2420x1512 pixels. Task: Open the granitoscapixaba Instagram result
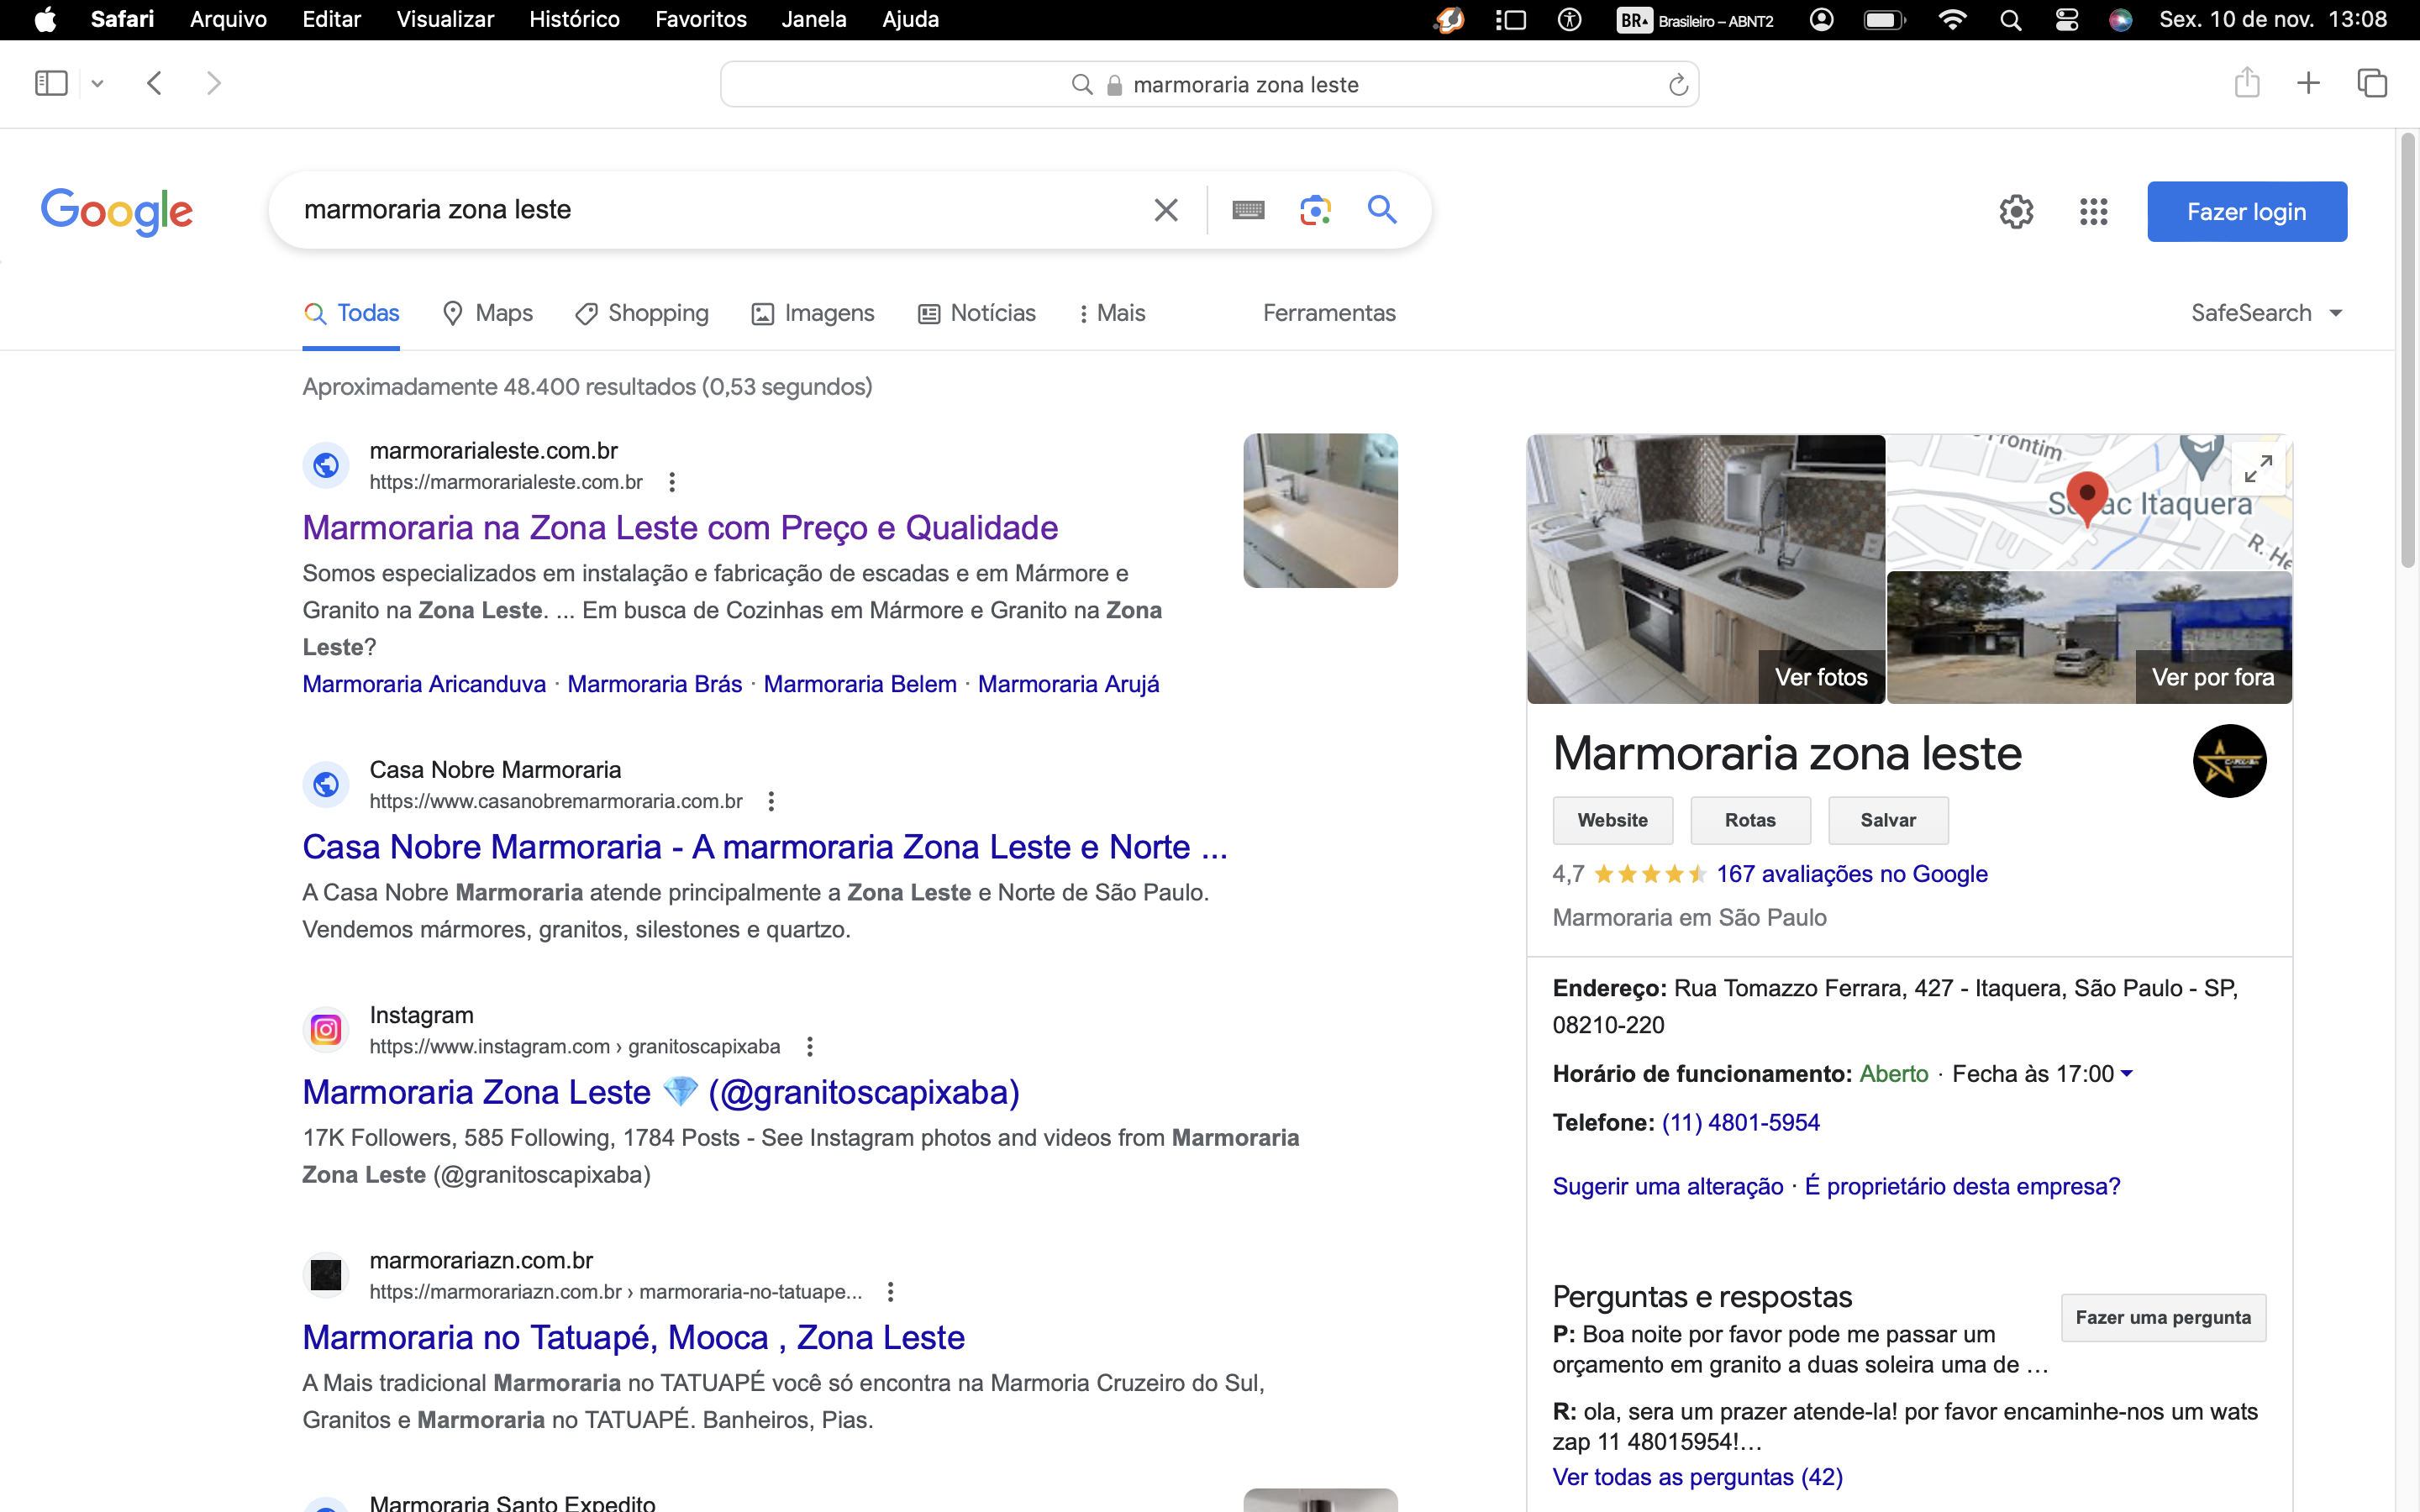[x=661, y=1091]
